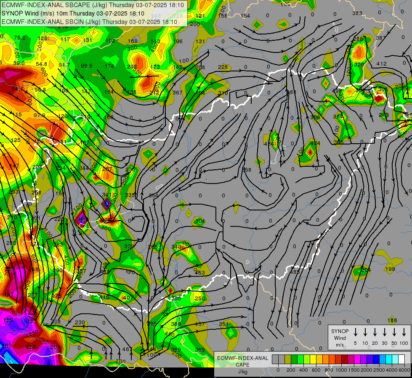Pick the pure yellow CAPE legend swatch

click(313, 359)
